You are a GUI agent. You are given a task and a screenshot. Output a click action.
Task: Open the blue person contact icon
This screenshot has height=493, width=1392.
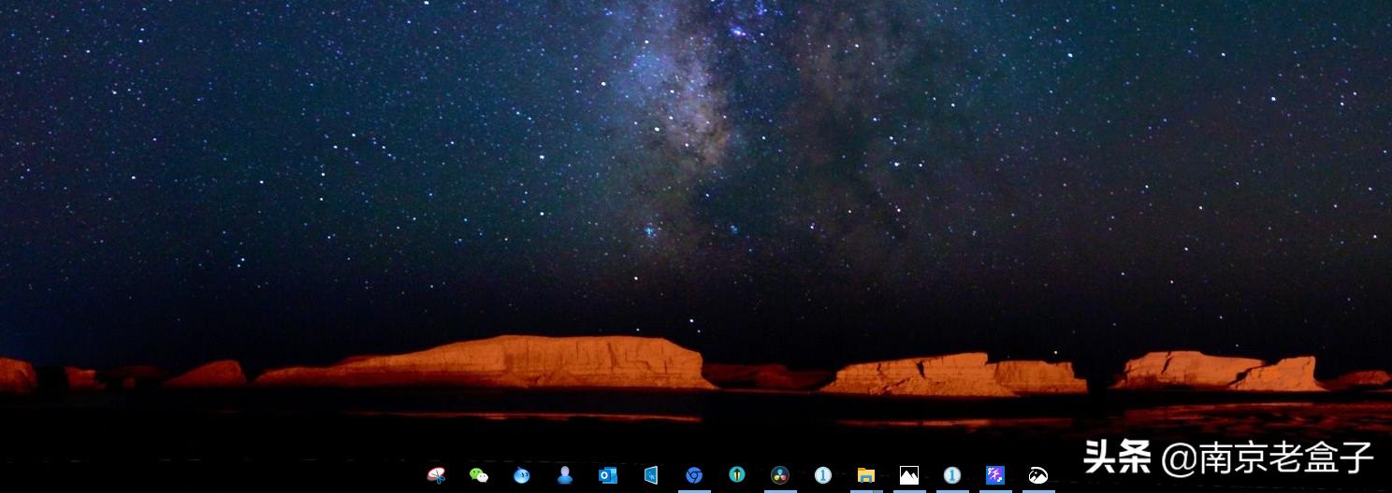(x=565, y=475)
